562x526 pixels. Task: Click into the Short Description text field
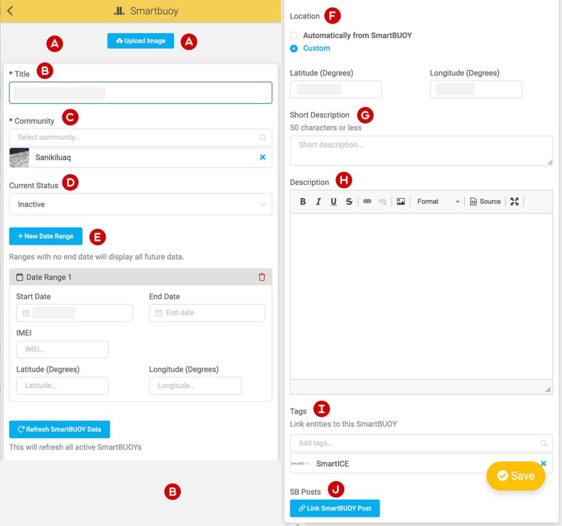[x=421, y=150]
